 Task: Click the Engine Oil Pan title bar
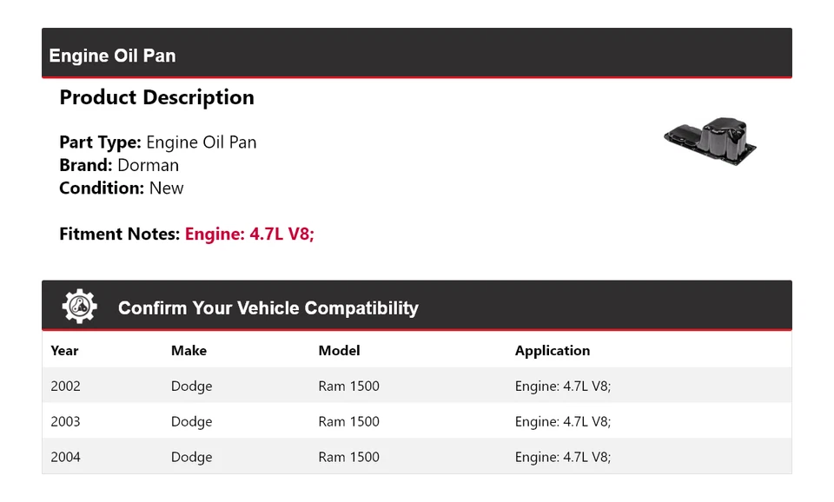(x=112, y=56)
